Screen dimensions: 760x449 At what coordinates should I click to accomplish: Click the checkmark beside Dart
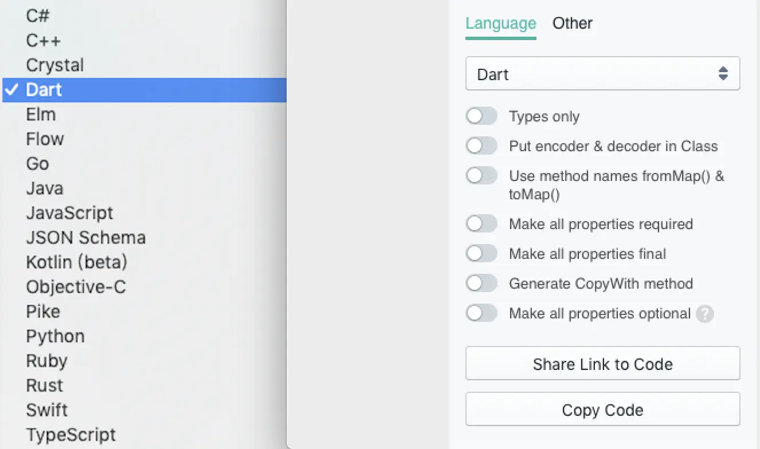[x=11, y=90]
